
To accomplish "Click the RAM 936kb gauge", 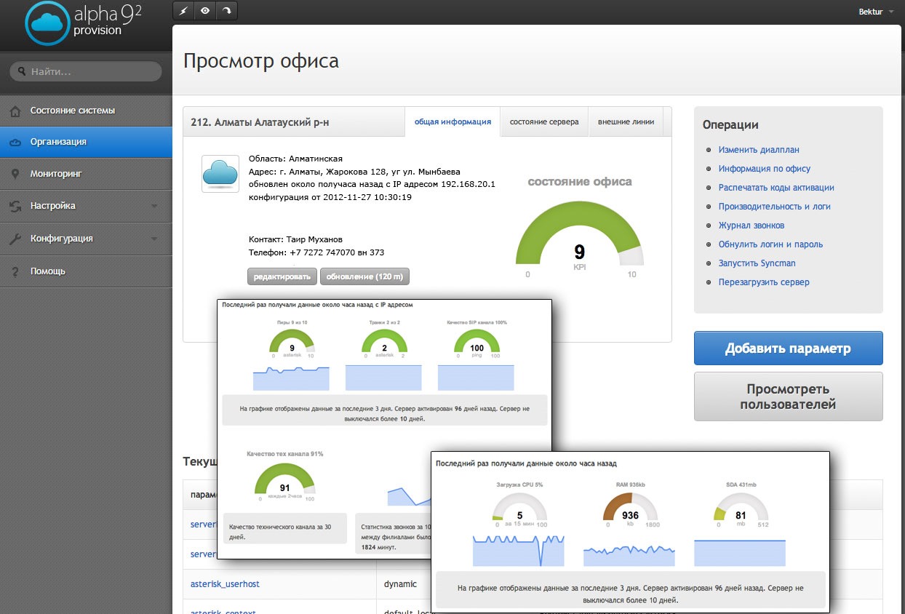I will pos(631,511).
